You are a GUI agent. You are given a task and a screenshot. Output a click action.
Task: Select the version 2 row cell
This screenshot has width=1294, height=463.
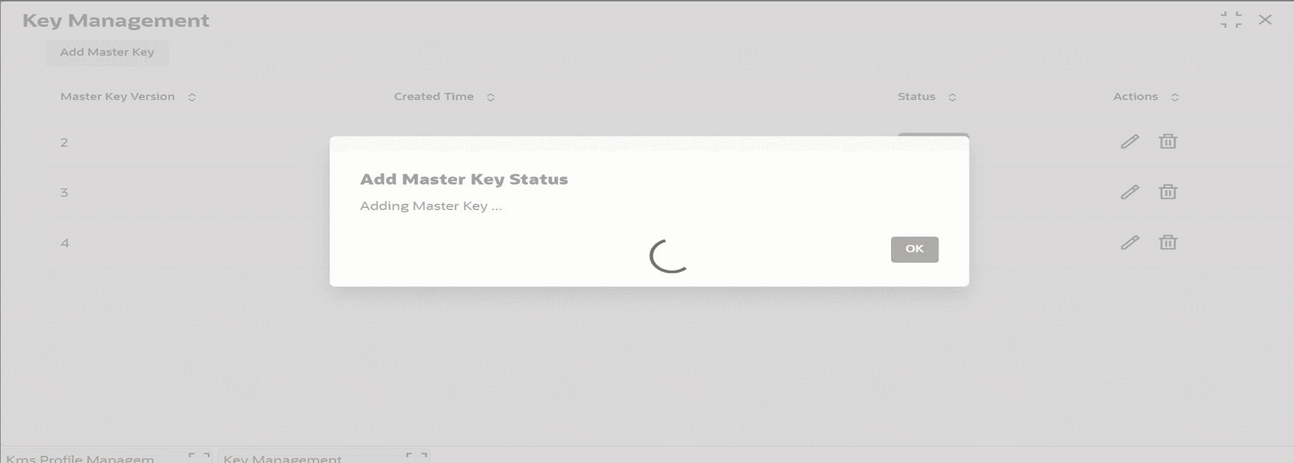tap(64, 142)
